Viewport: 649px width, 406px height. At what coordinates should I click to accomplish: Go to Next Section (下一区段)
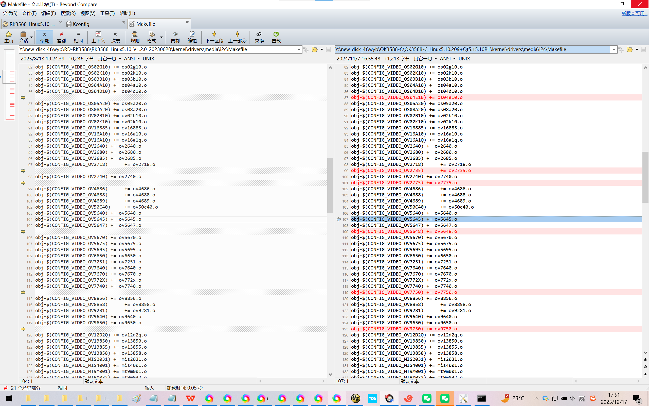[214, 37]
